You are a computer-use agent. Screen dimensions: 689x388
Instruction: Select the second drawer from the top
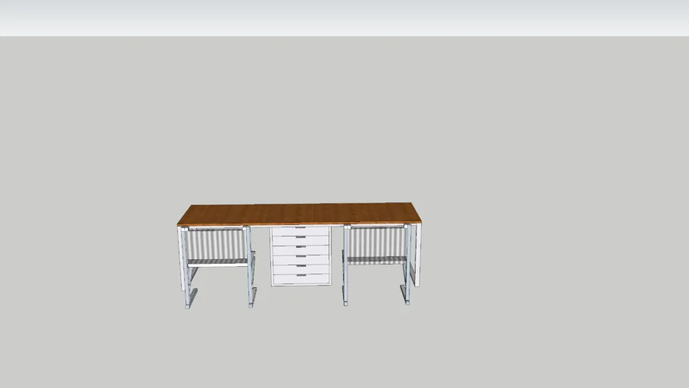click(301, 240)
